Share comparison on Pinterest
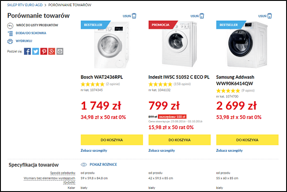The height and width of the screenshot is (192, 287). (44, 51)
